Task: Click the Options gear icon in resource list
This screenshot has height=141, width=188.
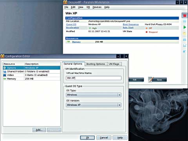Action: coord(5,68)
